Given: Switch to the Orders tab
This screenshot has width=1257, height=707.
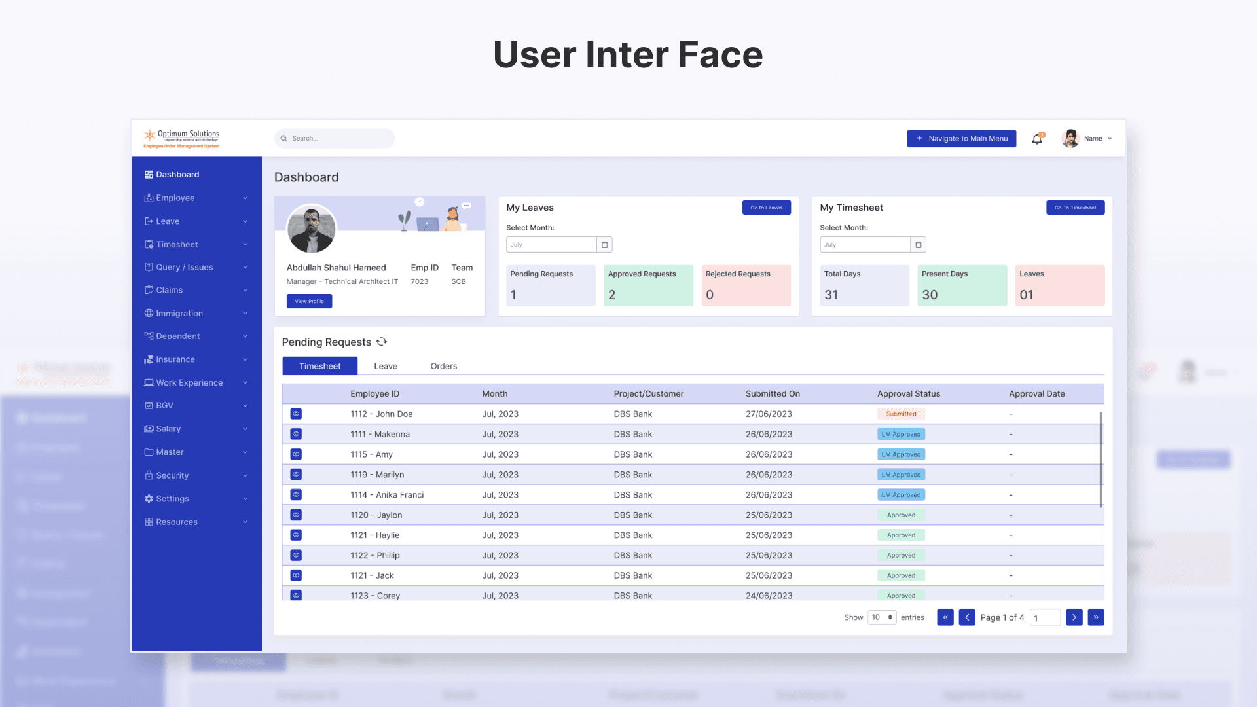Looking at the screenshot, I should pyautogui.click(x=443, y=366).
